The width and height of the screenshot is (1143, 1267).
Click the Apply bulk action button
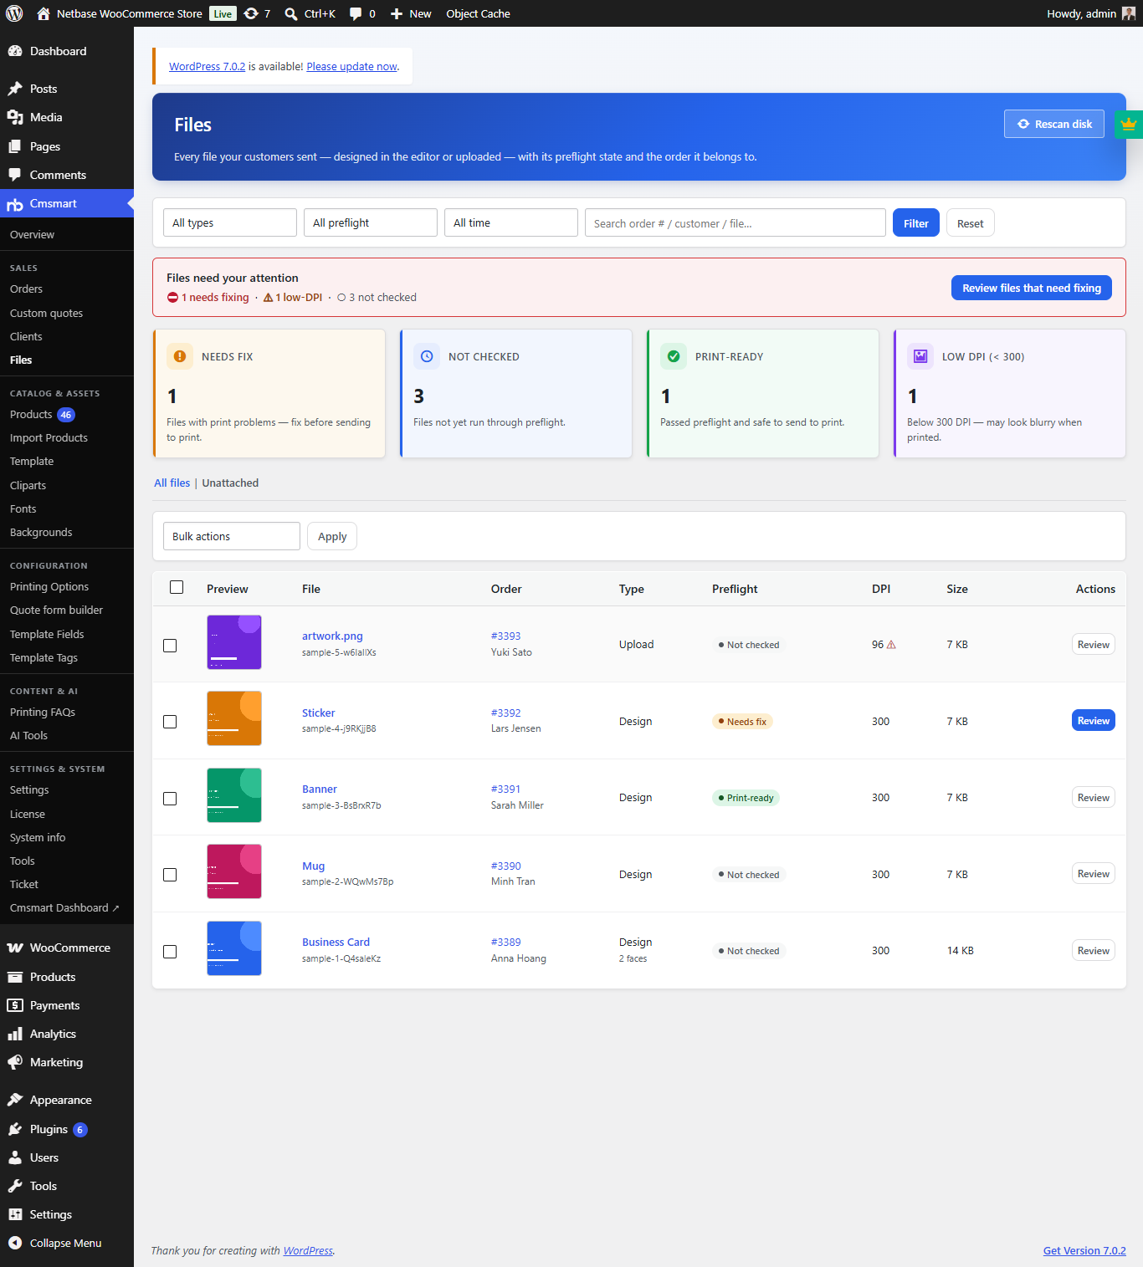coord(332,536)
